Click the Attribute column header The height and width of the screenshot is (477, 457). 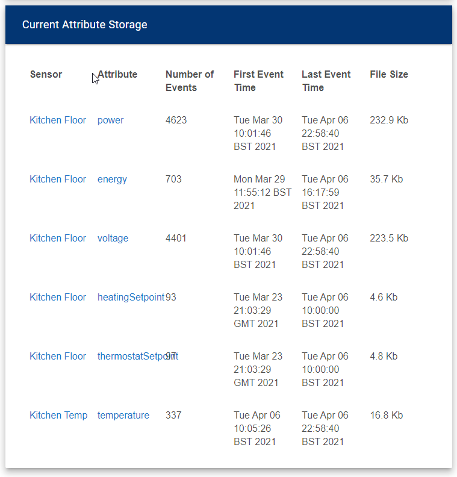pyautogui.click(x=118, y=74)
